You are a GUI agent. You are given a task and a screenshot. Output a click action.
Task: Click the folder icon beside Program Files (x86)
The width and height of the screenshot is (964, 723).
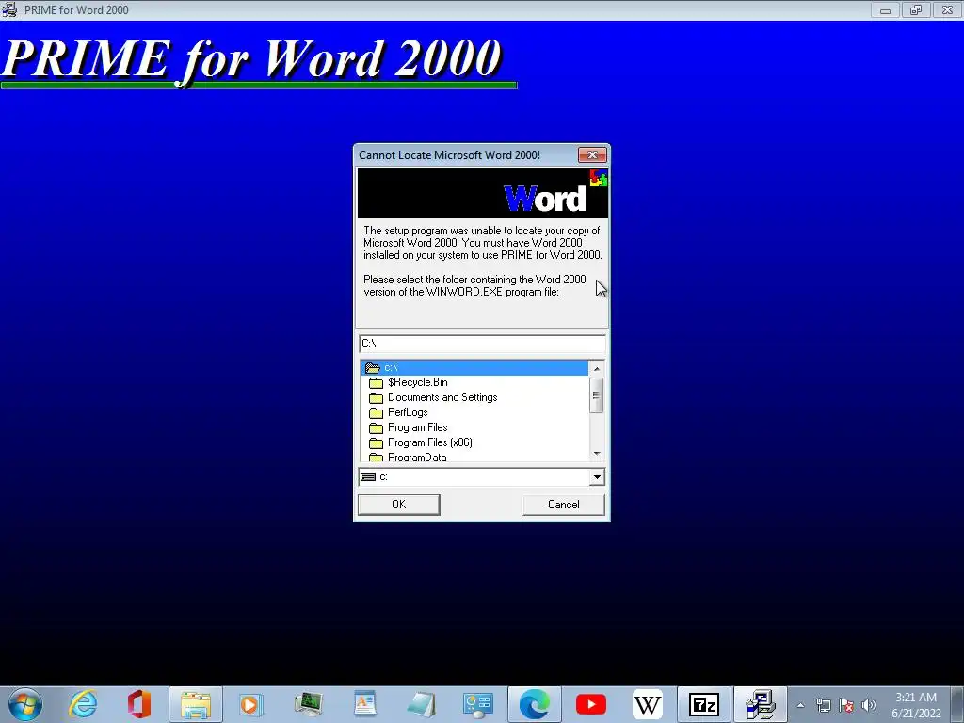click(376, 442)
